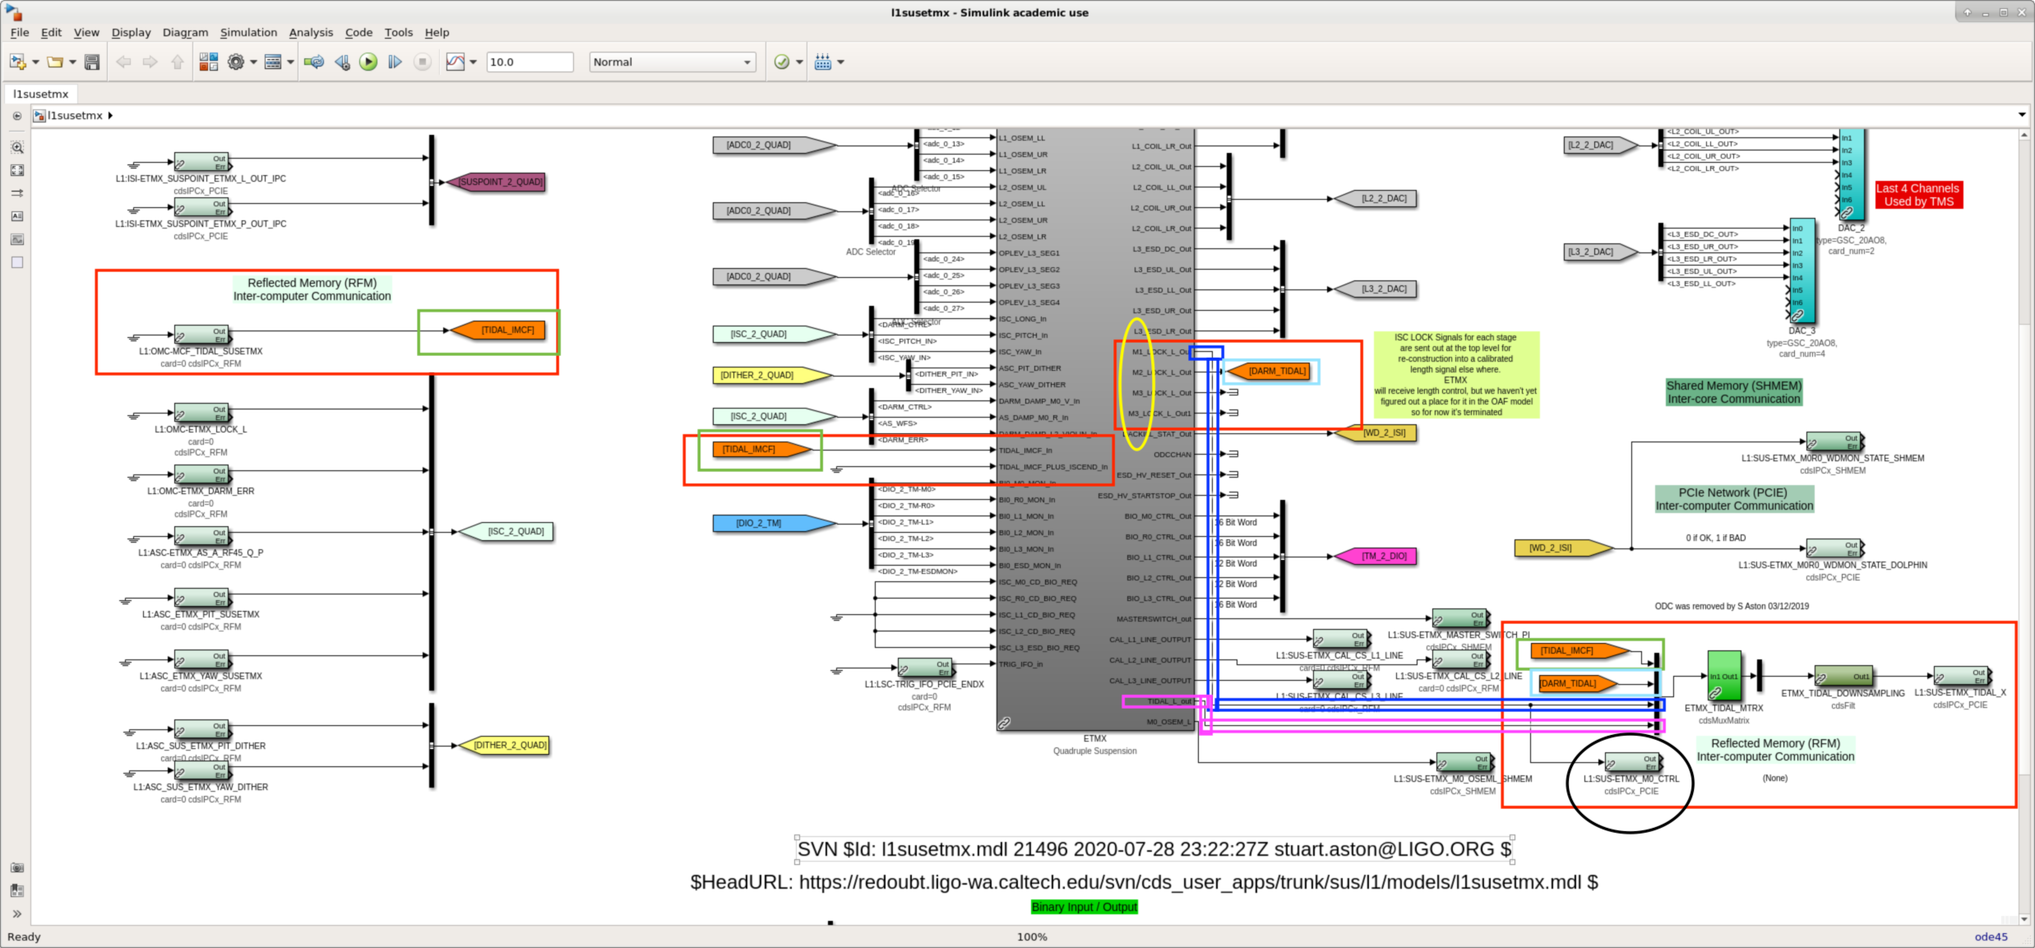Select the DAC_2 cyan block
The image size is (2035, 948).
click(1852, 173)
